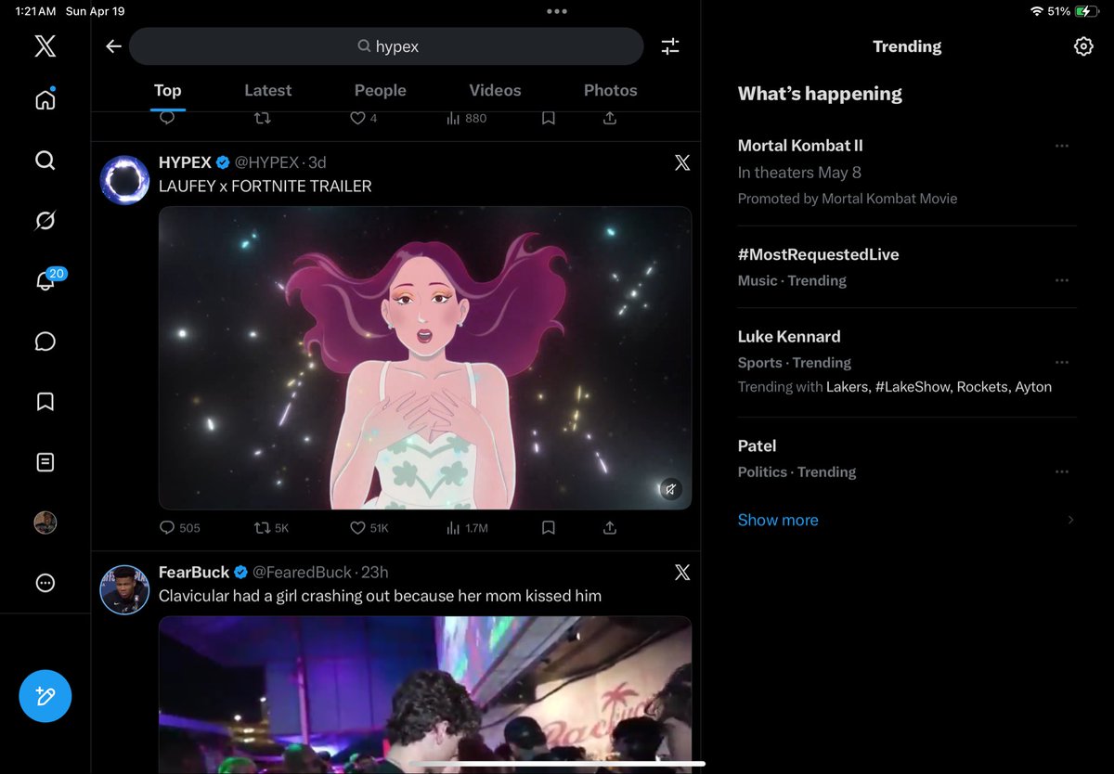The height and width of the screenshot is (774, 1114).
Task: Click Show more trends link
Action: [778, 520]
